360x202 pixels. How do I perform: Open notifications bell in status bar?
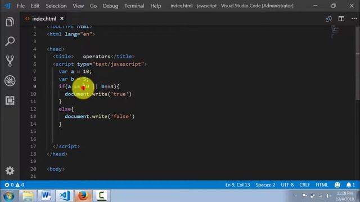350,185
